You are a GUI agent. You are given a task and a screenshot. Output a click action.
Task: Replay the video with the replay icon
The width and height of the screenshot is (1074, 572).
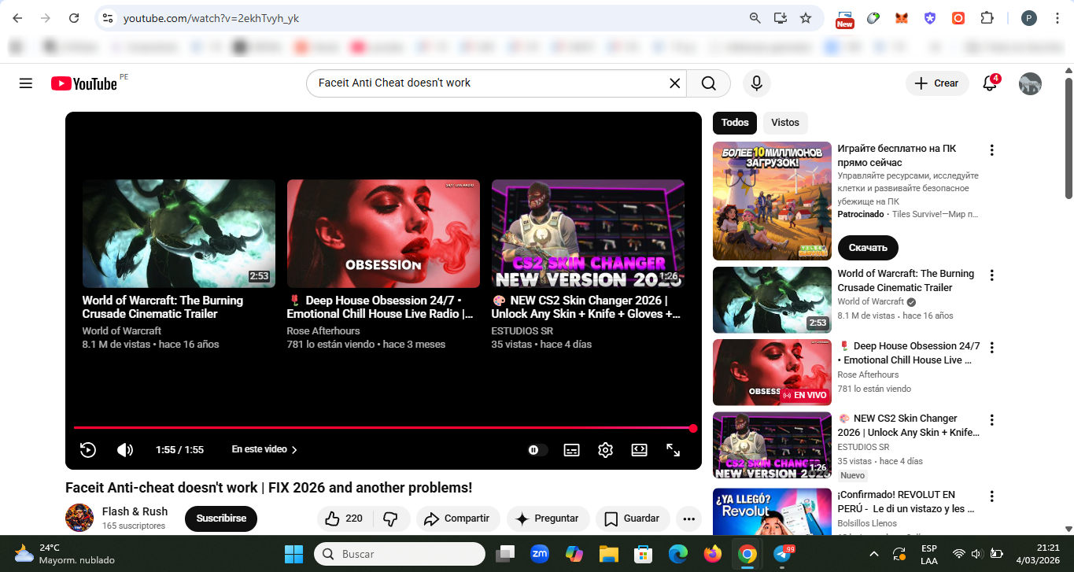[x=88, y=450]
